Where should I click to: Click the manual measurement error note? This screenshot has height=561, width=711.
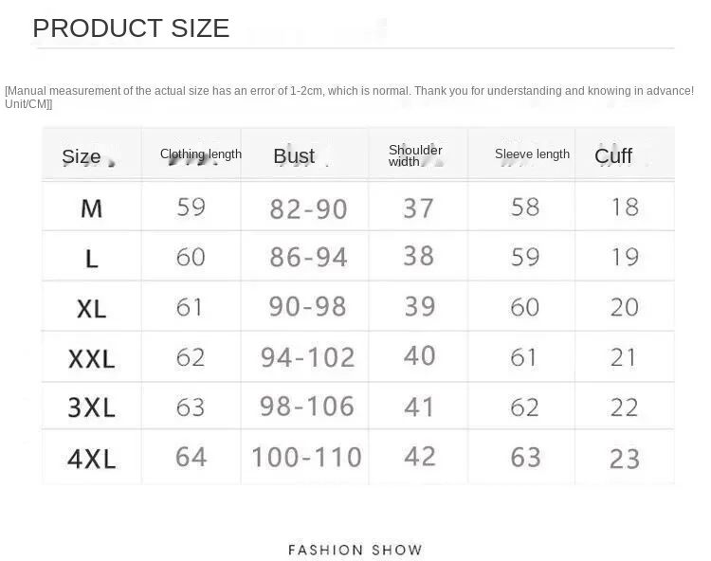[349, 97]
